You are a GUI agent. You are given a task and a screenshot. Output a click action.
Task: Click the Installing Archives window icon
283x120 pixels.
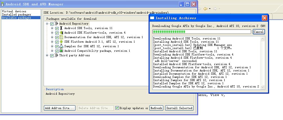tap(152, 18)
